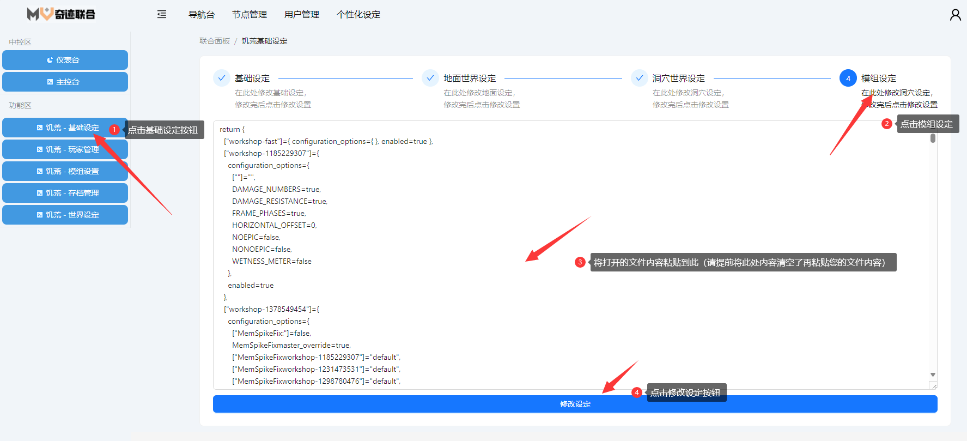
Task: Click the 功能区 section label
Action: coord(20,105)
